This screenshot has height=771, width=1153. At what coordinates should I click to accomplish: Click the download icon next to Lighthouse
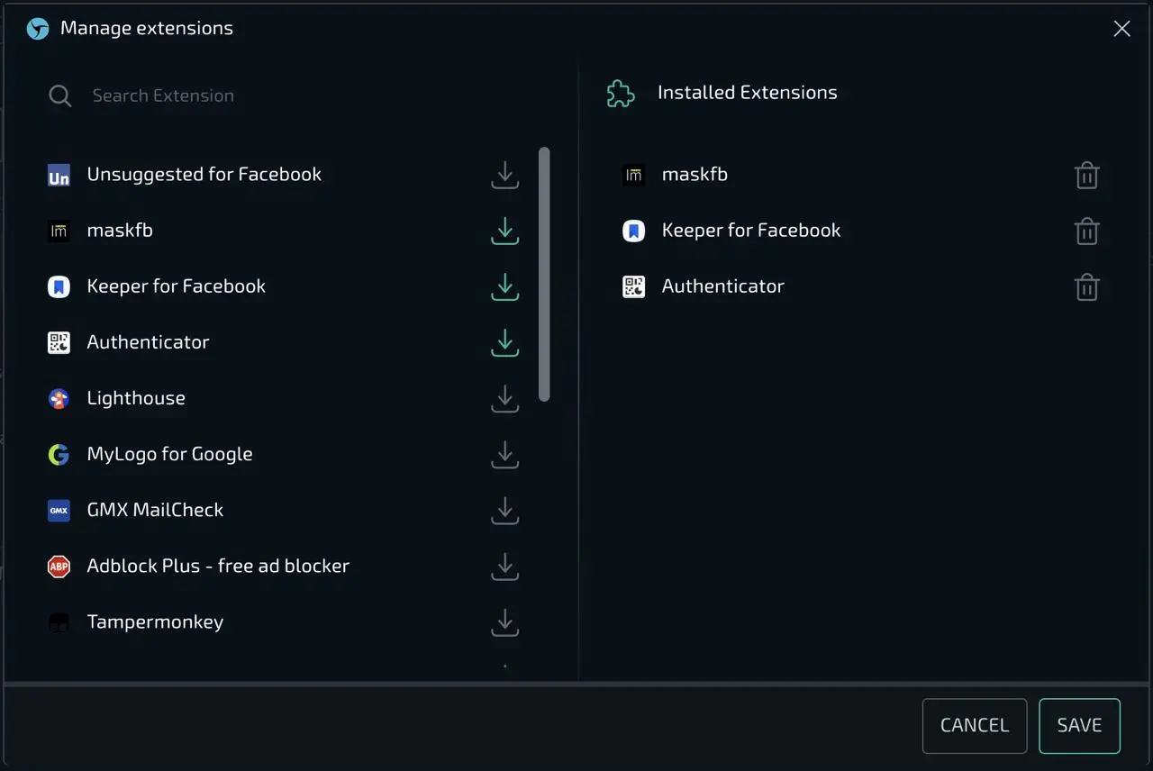pos(504,398)
